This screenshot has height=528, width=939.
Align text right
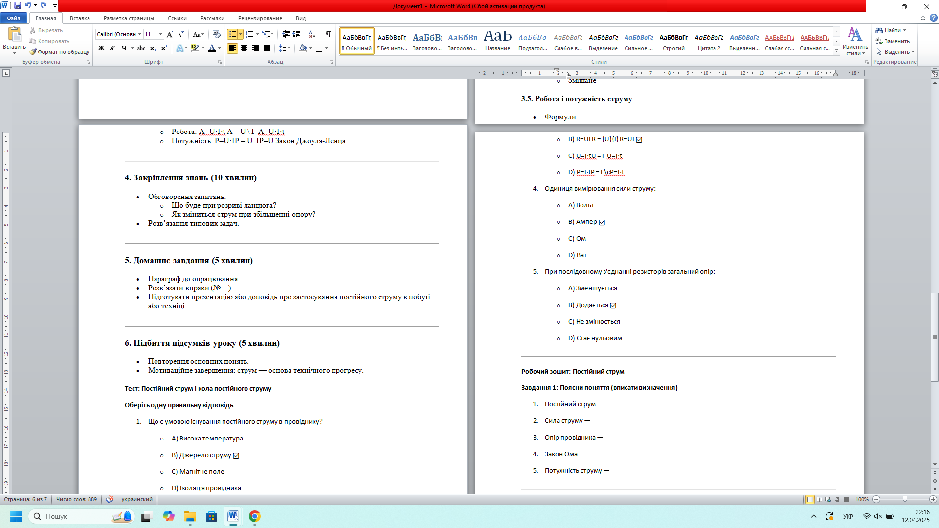(256, 48)
